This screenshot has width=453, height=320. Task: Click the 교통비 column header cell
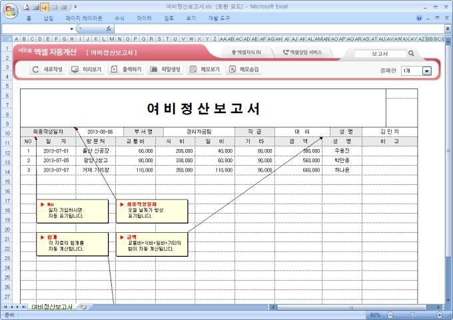pos(135,141)
